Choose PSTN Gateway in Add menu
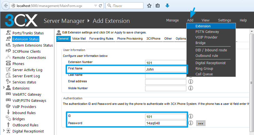This screenshot has height=135, width=254. (207, 32)
